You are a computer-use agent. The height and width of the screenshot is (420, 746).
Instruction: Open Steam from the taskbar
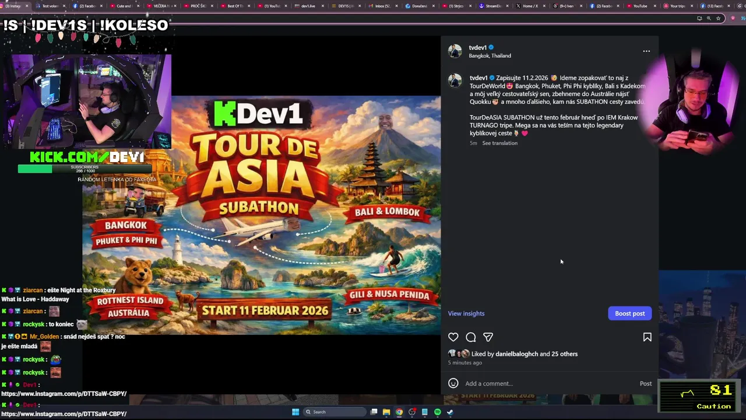pyautogui.click(x=451, y=412)
